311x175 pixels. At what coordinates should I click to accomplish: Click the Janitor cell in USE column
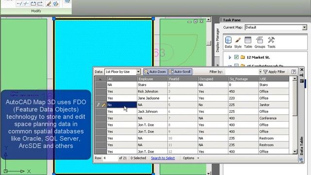tap(274, 105)
